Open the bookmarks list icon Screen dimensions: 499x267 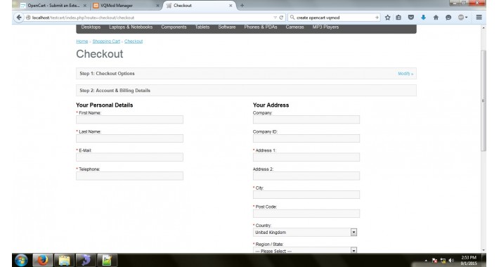[398, 18]
